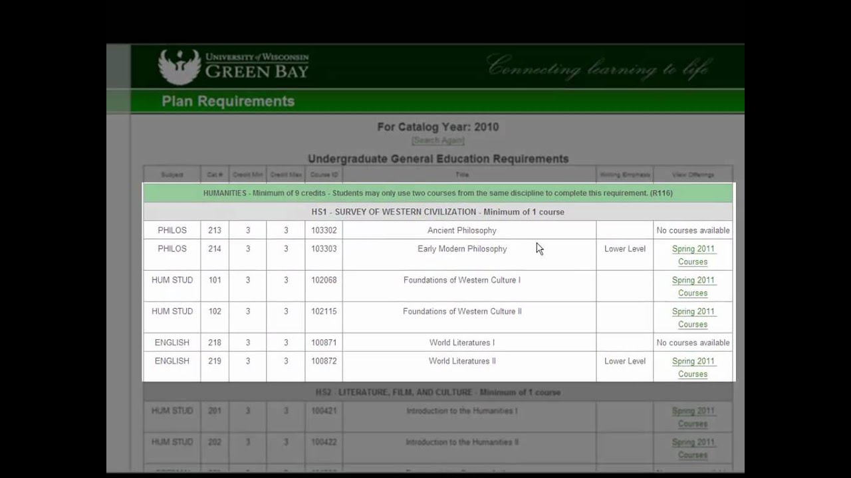Screen dimensions: 851x478
Task: Click Foundations of Western Culture II title
Action: (x=462, y=311)
